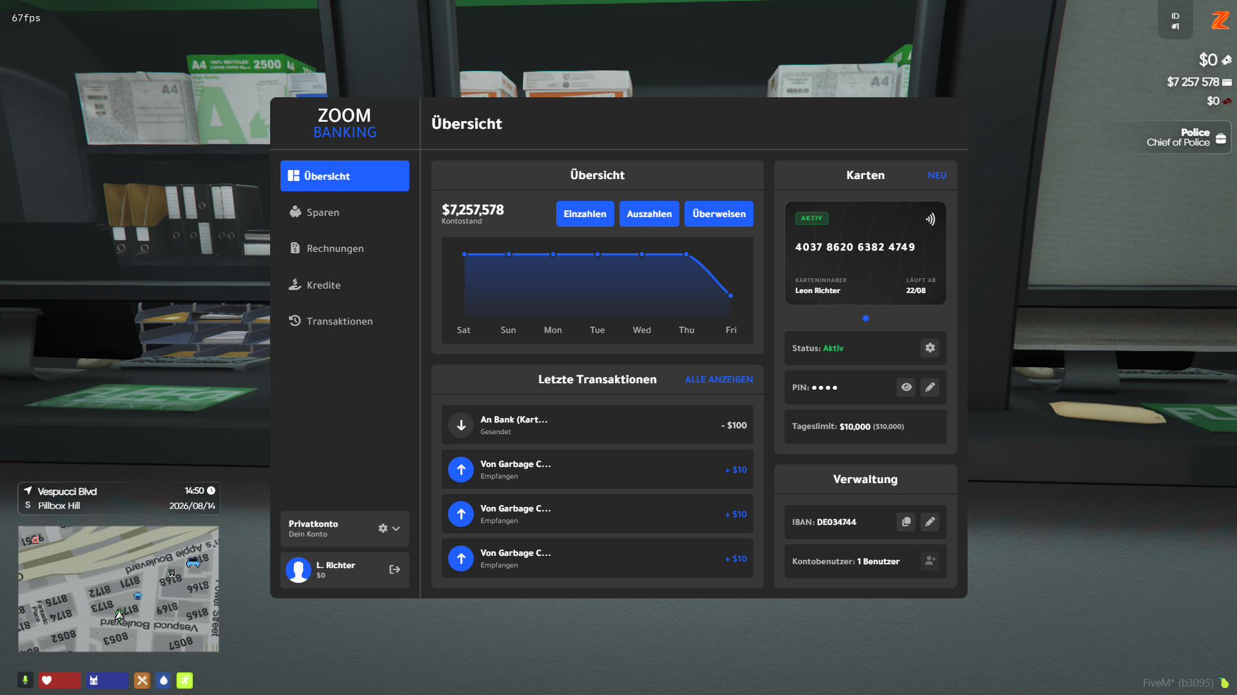
Task: Add an account user under Kontobenutzer
Action: pos(930,561)
